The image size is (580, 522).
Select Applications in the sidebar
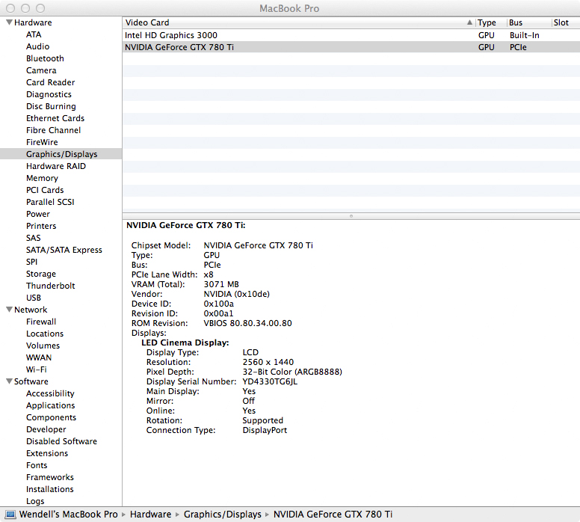pos(51,405)
